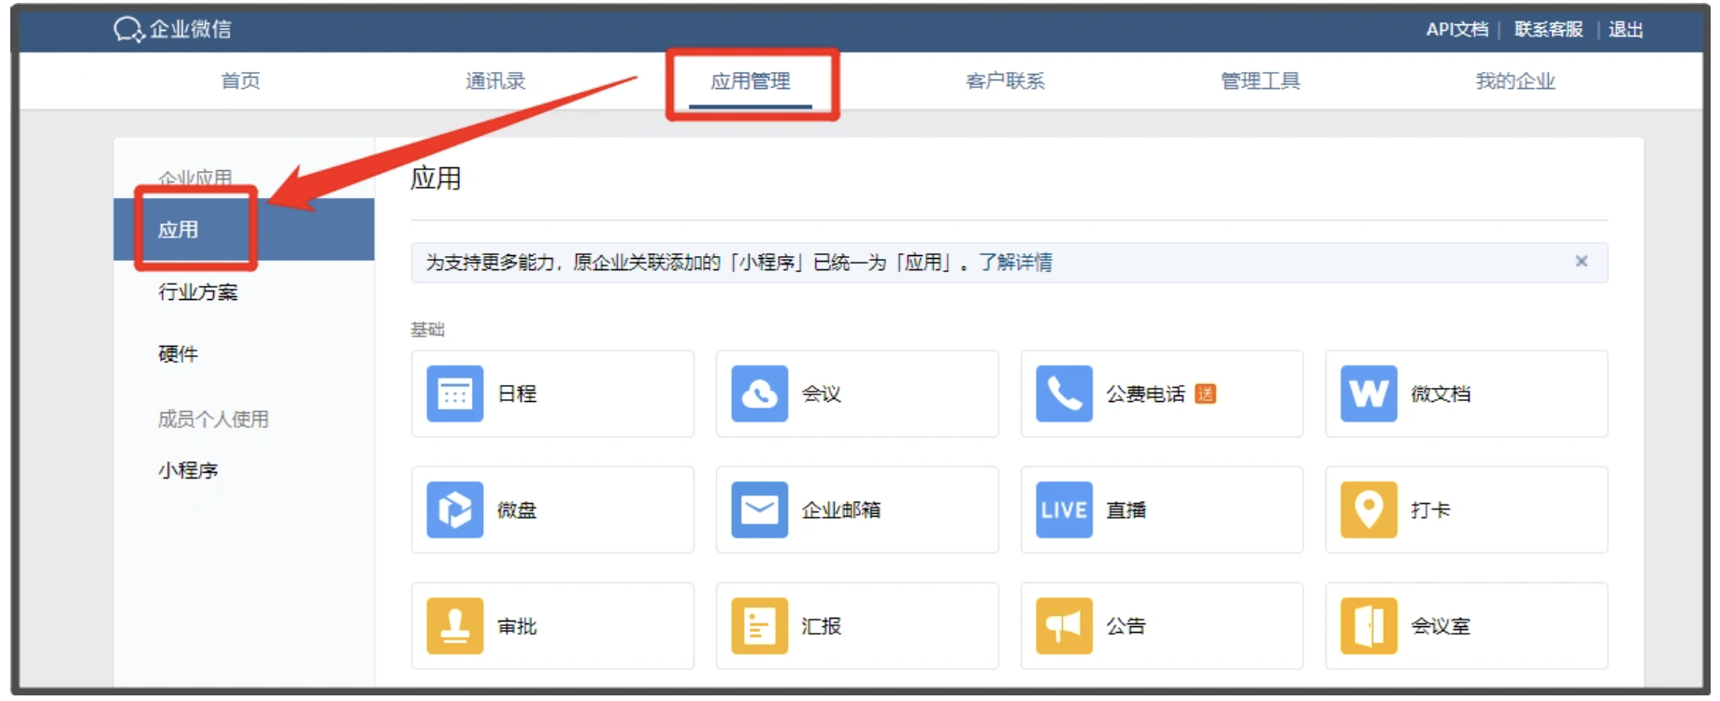Click the 打卡 label text

pyautogui.click(x=1430, y=509)
